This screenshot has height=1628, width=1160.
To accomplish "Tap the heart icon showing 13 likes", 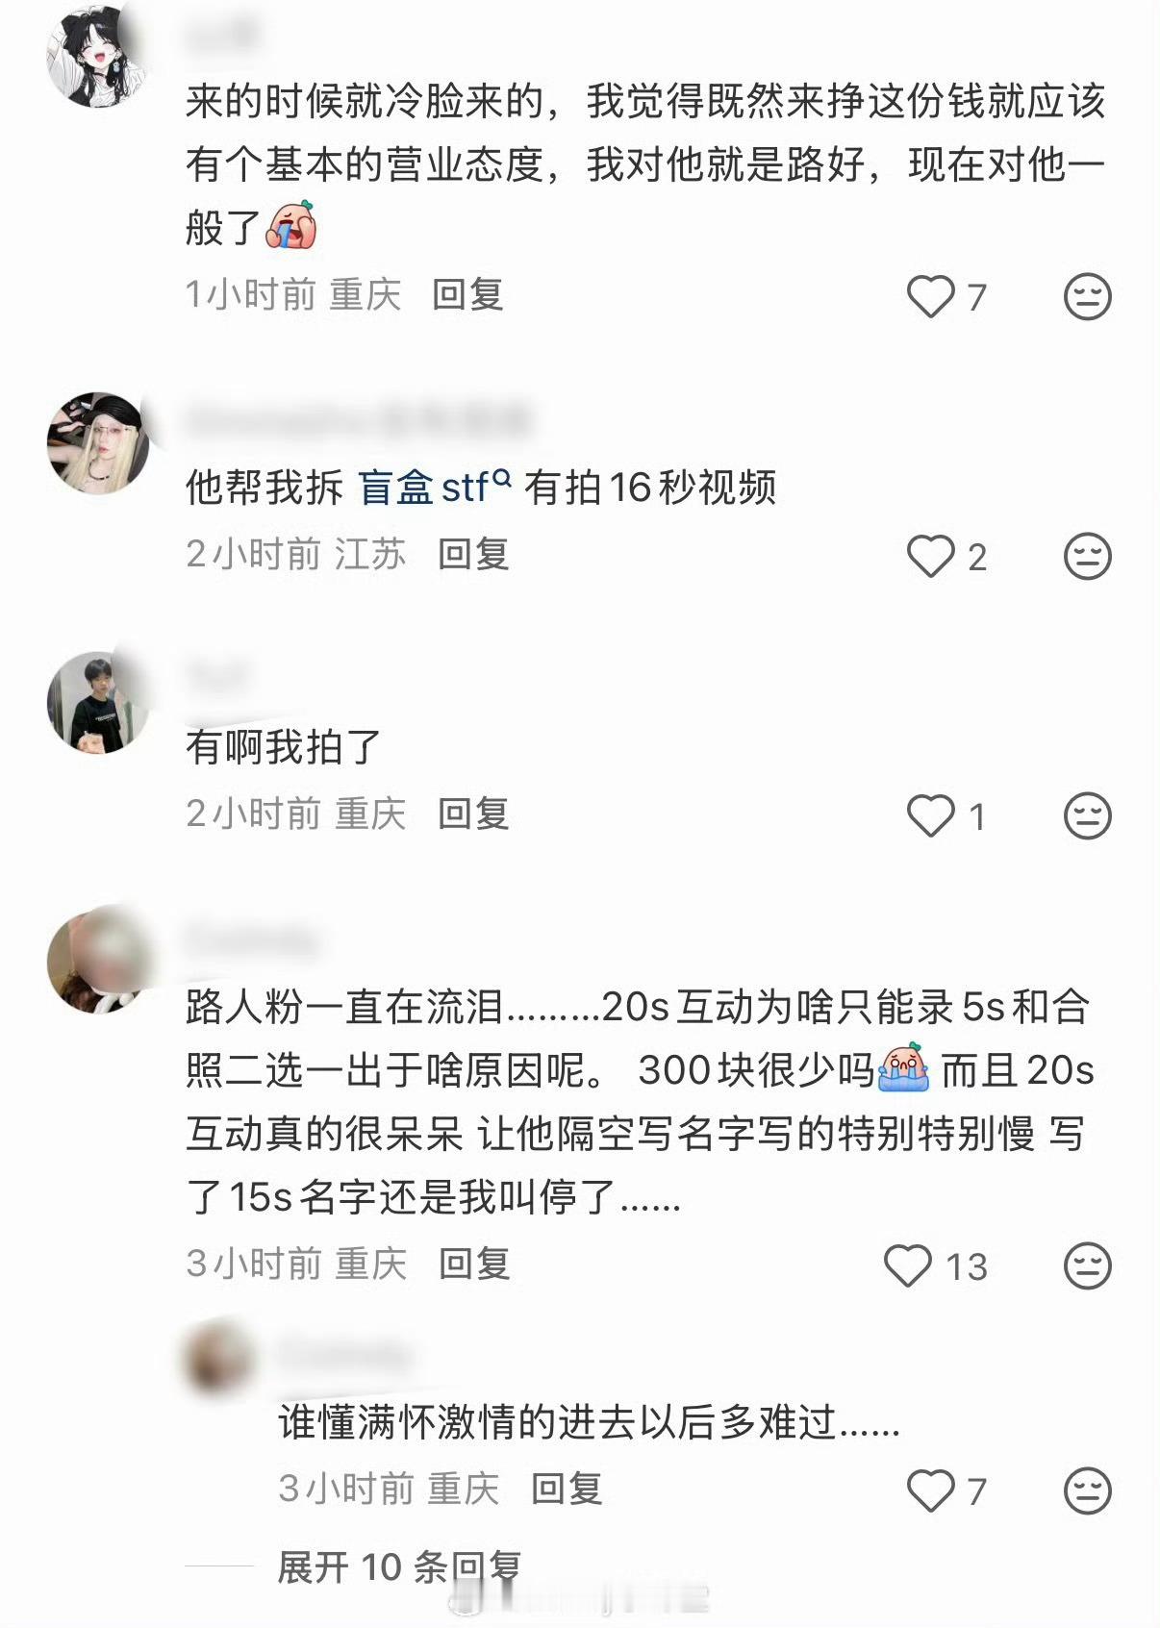I will pos(907,1265).
